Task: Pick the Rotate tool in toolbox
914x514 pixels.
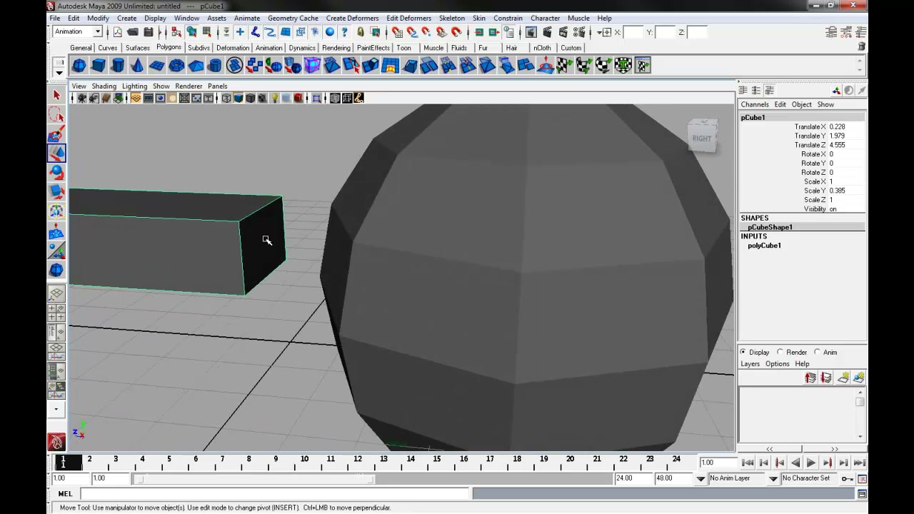Action: click(56, 172)
